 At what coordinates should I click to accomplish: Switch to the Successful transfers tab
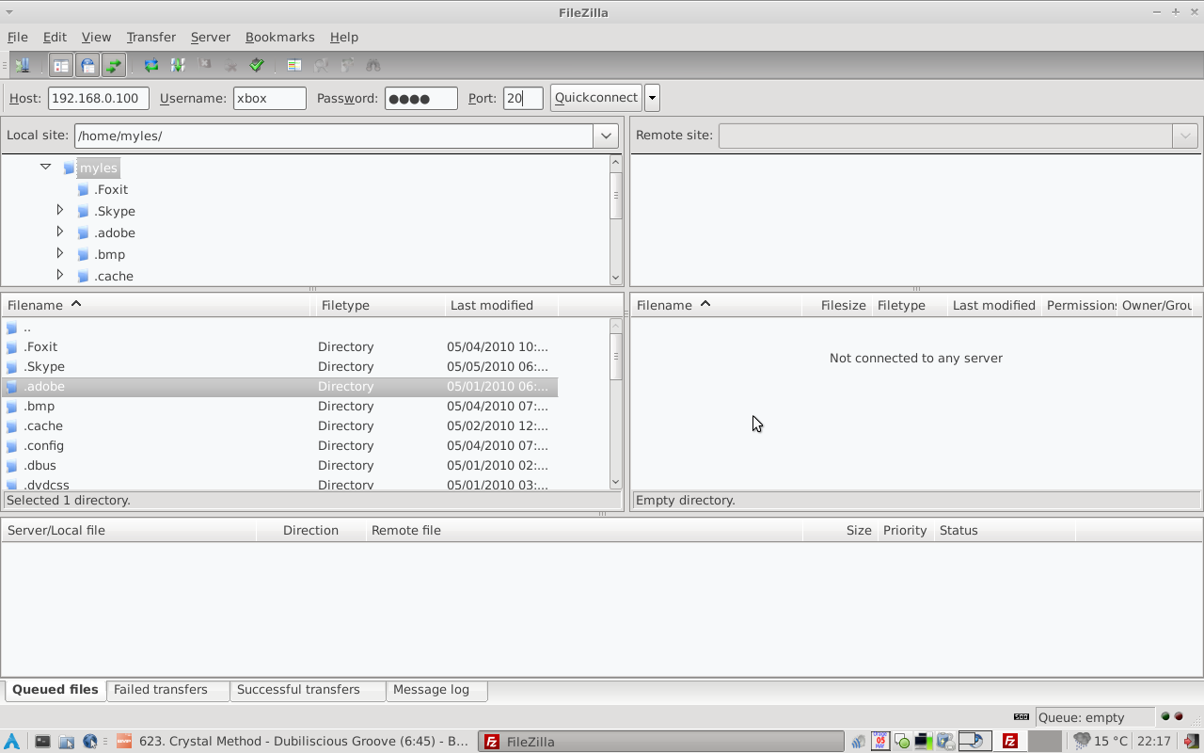pos(308,690)
